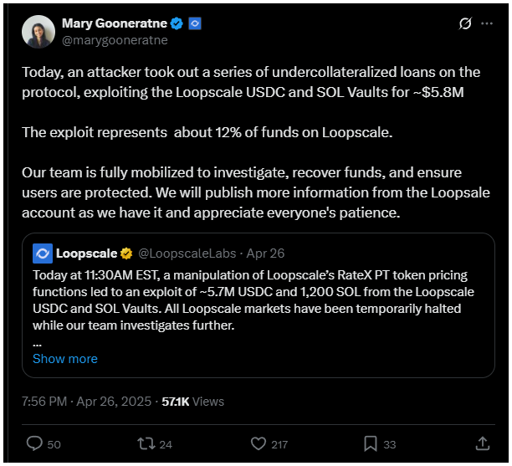Click the share upload icon
512x466 pixels.
[483, 443]
